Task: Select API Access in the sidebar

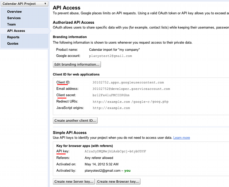Action: coord(16,31)
